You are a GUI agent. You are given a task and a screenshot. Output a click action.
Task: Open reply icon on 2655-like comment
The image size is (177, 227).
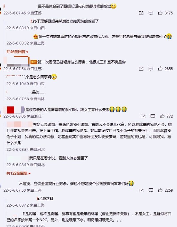pos(151,69)
